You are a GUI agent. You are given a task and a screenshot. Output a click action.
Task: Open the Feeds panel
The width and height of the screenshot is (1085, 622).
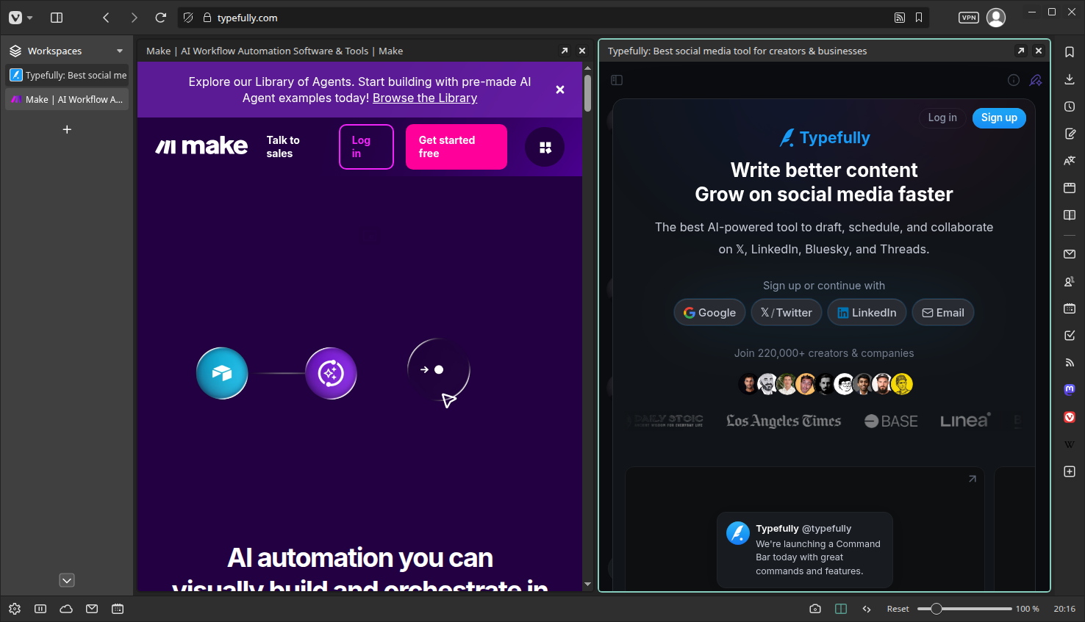[x=1070, y=362]
